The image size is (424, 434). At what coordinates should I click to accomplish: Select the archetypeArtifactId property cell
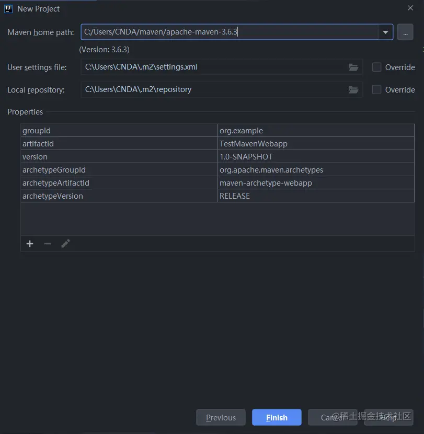pos(119,183)
